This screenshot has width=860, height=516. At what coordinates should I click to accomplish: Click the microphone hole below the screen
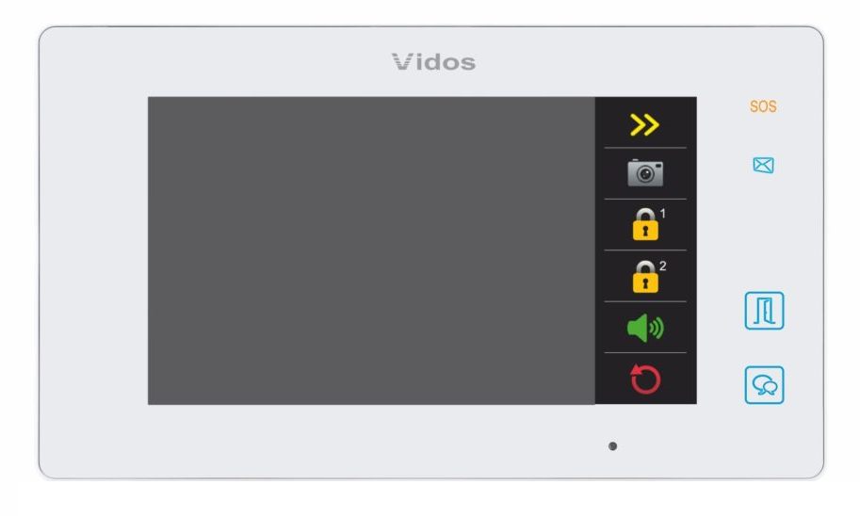point(612,446)
